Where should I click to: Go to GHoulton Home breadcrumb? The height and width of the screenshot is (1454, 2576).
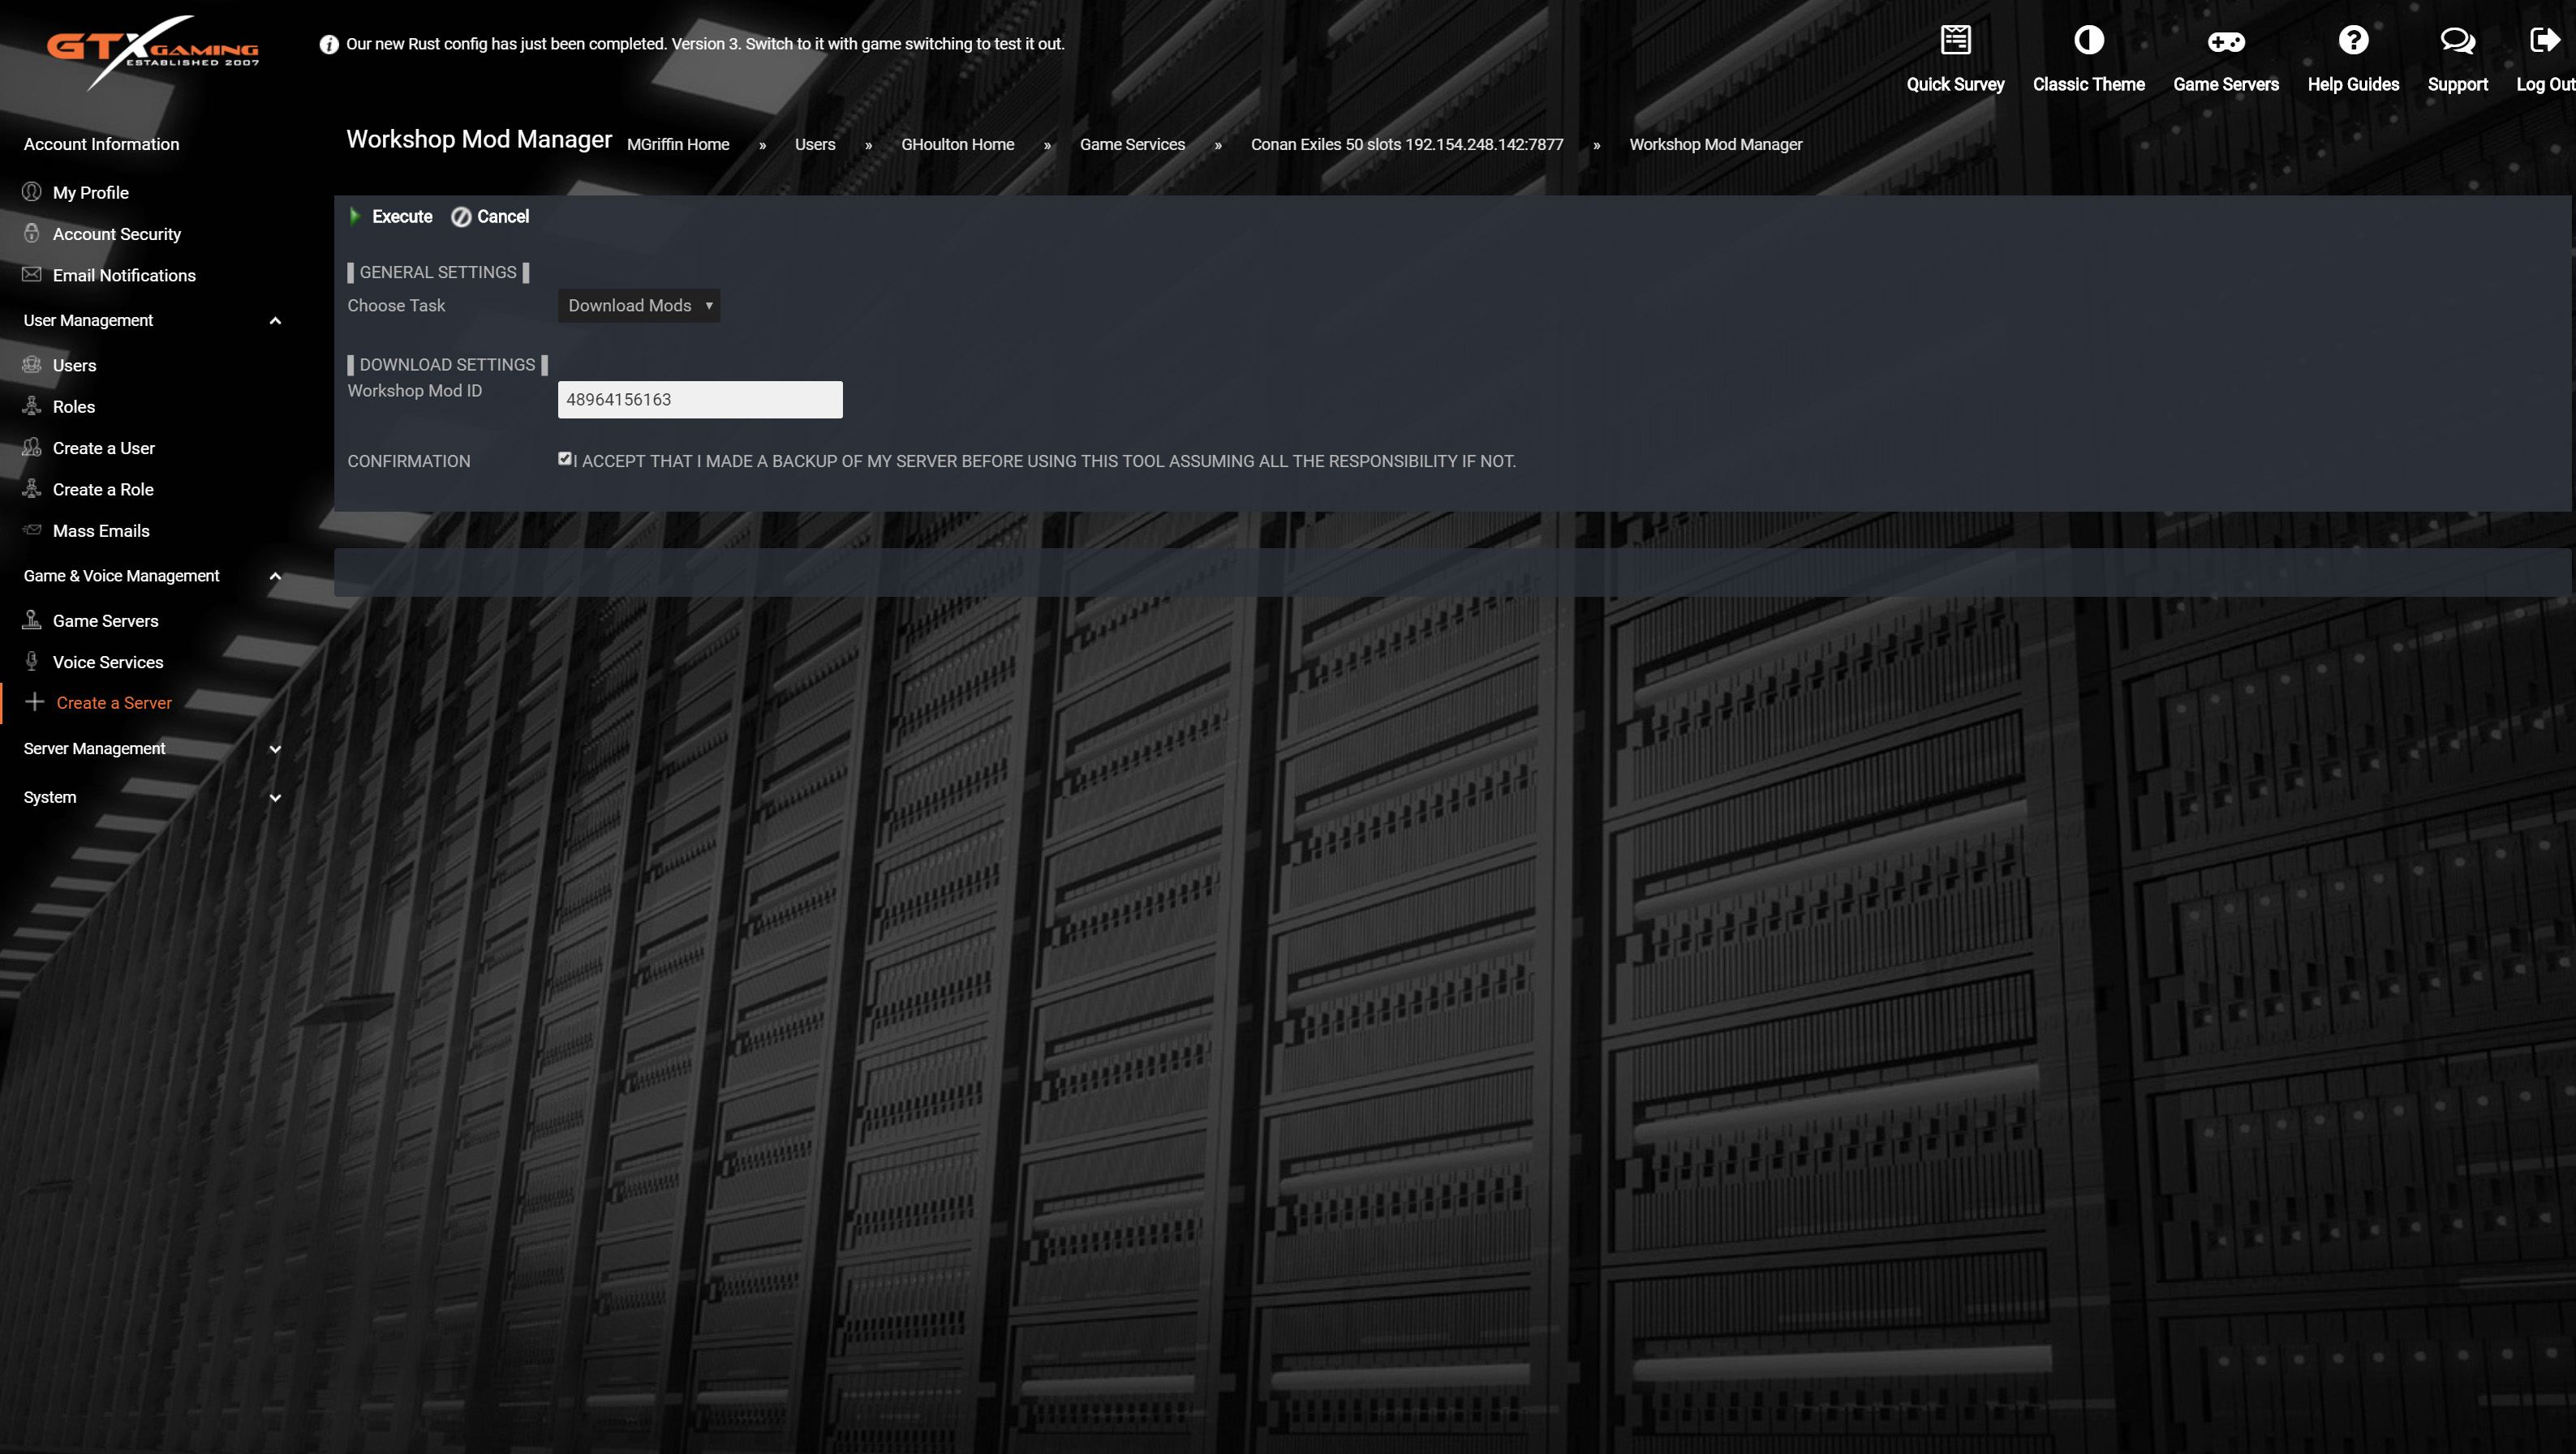click(x=957, y=144)
